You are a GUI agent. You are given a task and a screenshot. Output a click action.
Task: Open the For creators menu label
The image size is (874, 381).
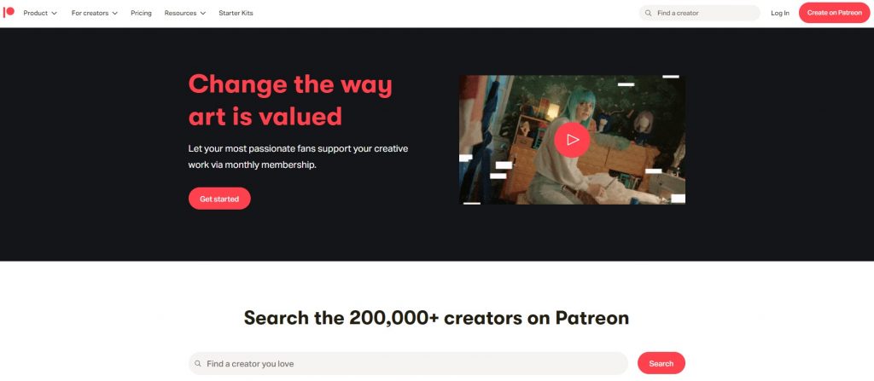[x=90, y=13]
